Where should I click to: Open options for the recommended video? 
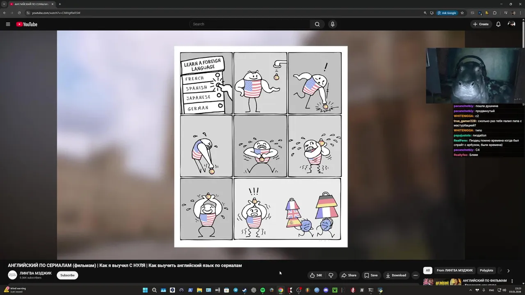(x=512, y=281)
